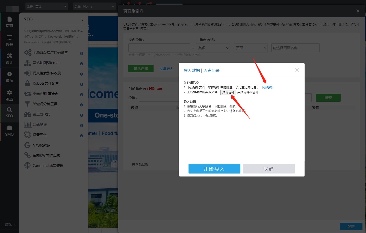Open Canonical标签管理 entry
366x233 pixels.
tap(48, 166)
